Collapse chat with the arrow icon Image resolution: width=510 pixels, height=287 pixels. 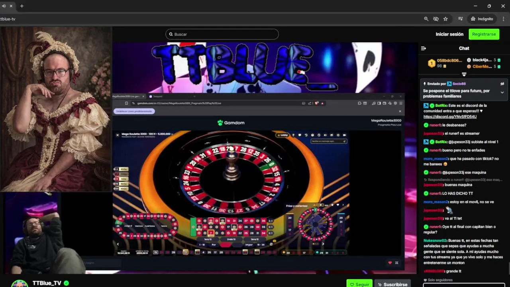pos(424,48)
